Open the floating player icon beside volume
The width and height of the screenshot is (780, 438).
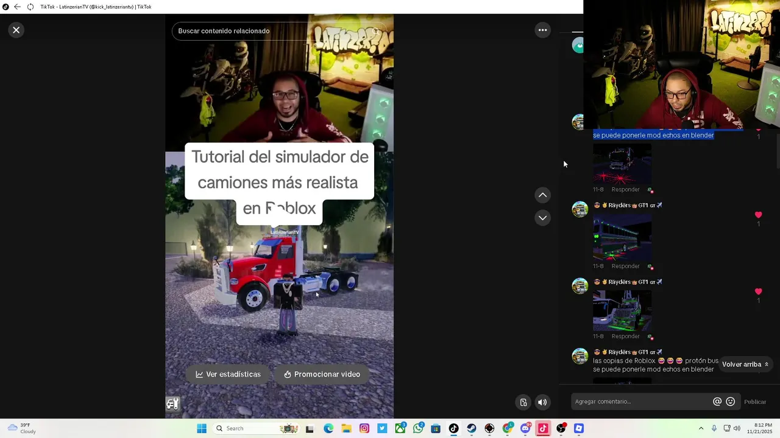[x=523, y=402]
